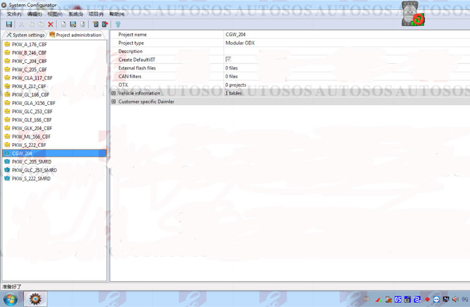Open help via question mark icon
This screenshot has width=470, height=307.
coord(118,25)
